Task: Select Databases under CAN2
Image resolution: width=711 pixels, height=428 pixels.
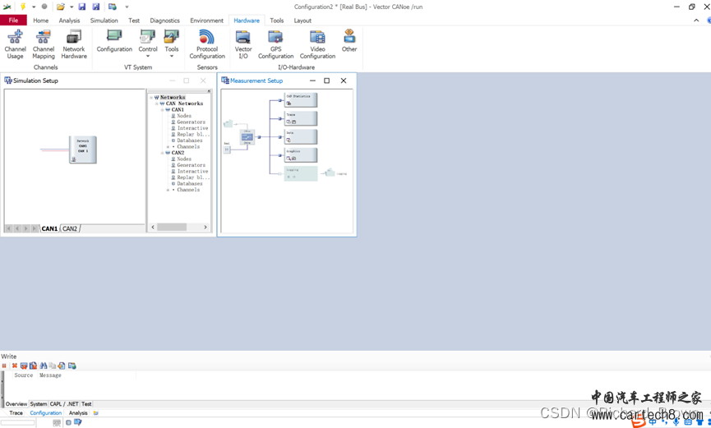Action: [190, 184]
